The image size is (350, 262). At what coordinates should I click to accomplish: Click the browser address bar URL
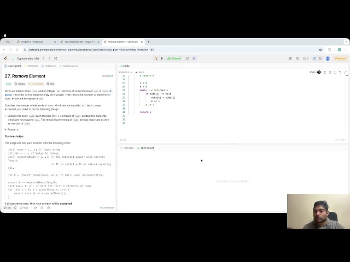tap(91, 50)
